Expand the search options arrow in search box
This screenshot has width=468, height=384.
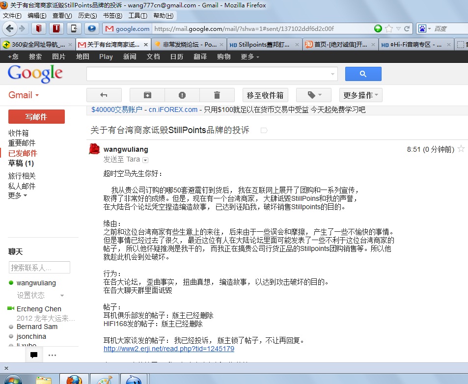pyautogui.click(x=332, y=74)
